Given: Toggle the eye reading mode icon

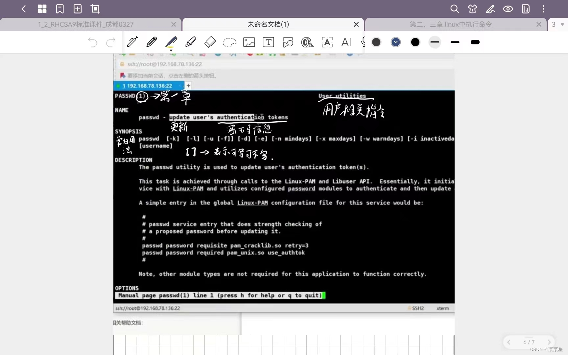Looking at the screenshot, I should (x=508, y=9).
